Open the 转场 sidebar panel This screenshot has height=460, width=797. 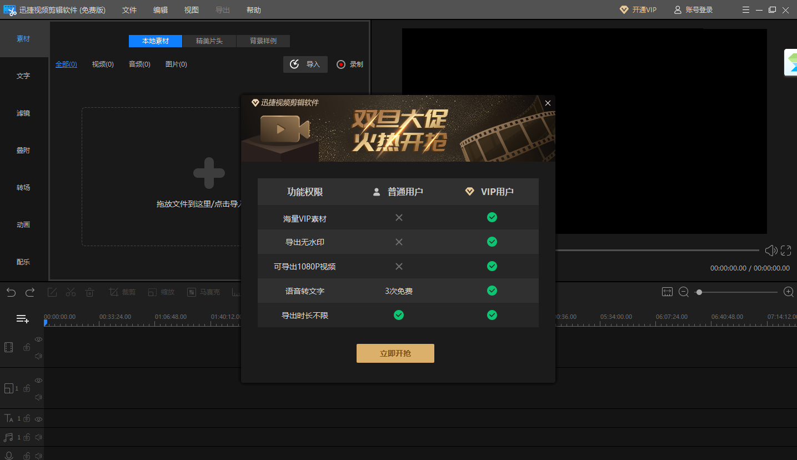tap(23, 188)
